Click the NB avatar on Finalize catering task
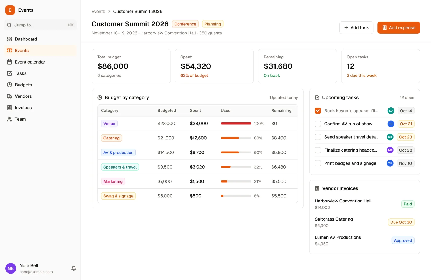 [x=390, y=150]
